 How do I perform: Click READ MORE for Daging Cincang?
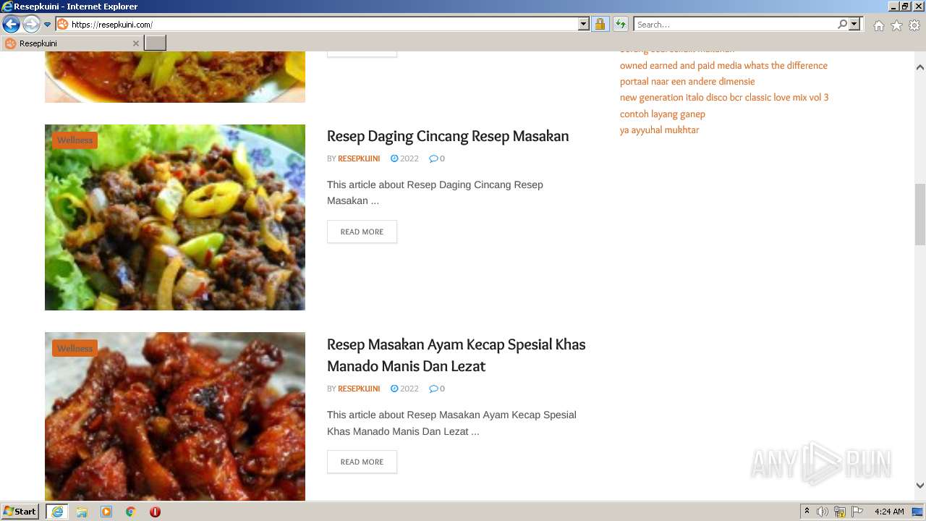point(362,232)
